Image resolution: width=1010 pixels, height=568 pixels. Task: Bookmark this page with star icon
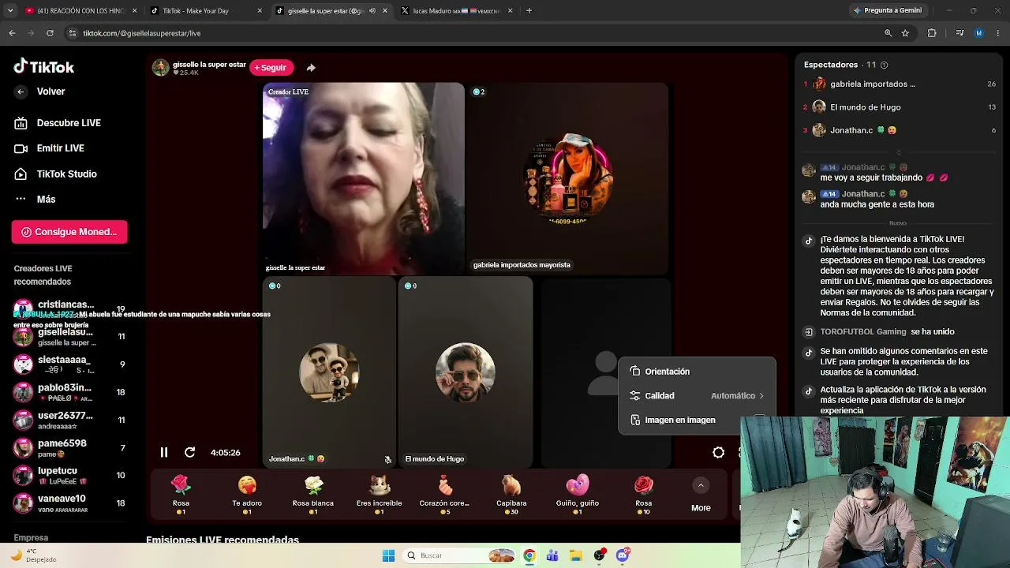point(905,33)
